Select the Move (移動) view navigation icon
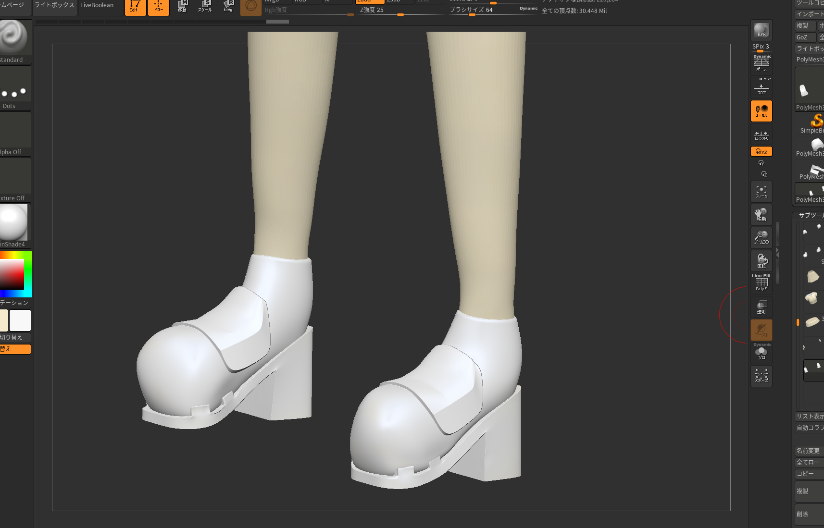 (761, 215)
